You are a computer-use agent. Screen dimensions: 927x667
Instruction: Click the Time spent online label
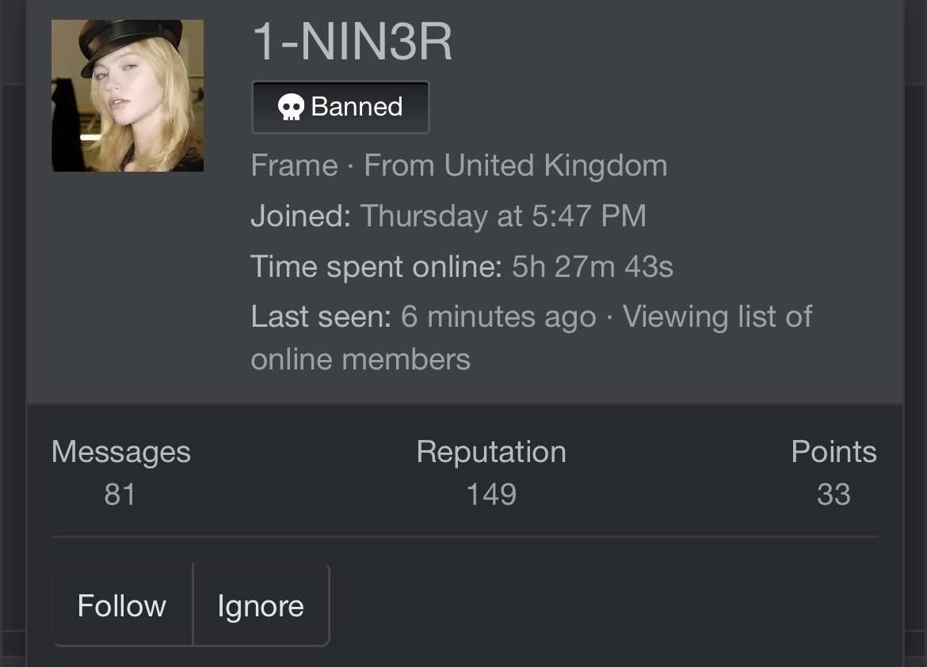(x=376, y=267)
